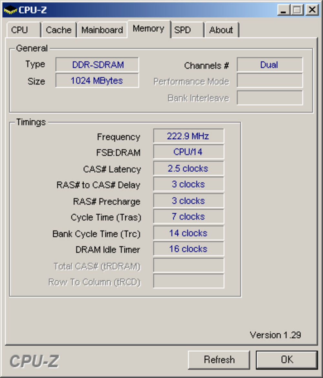The image size is (323, 378).
Task: Open the About tab
Action: [222, 30]
